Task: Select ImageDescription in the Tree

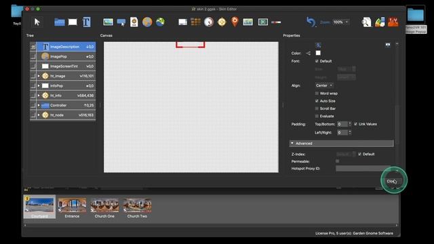Action: (66, 47)
